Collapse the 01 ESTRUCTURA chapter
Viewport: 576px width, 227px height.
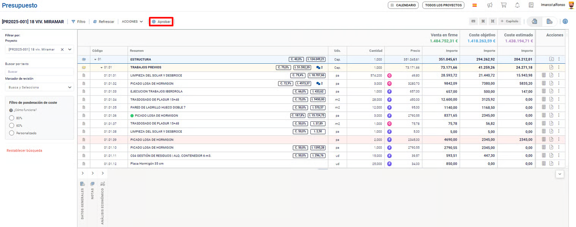tap(95, 59)
